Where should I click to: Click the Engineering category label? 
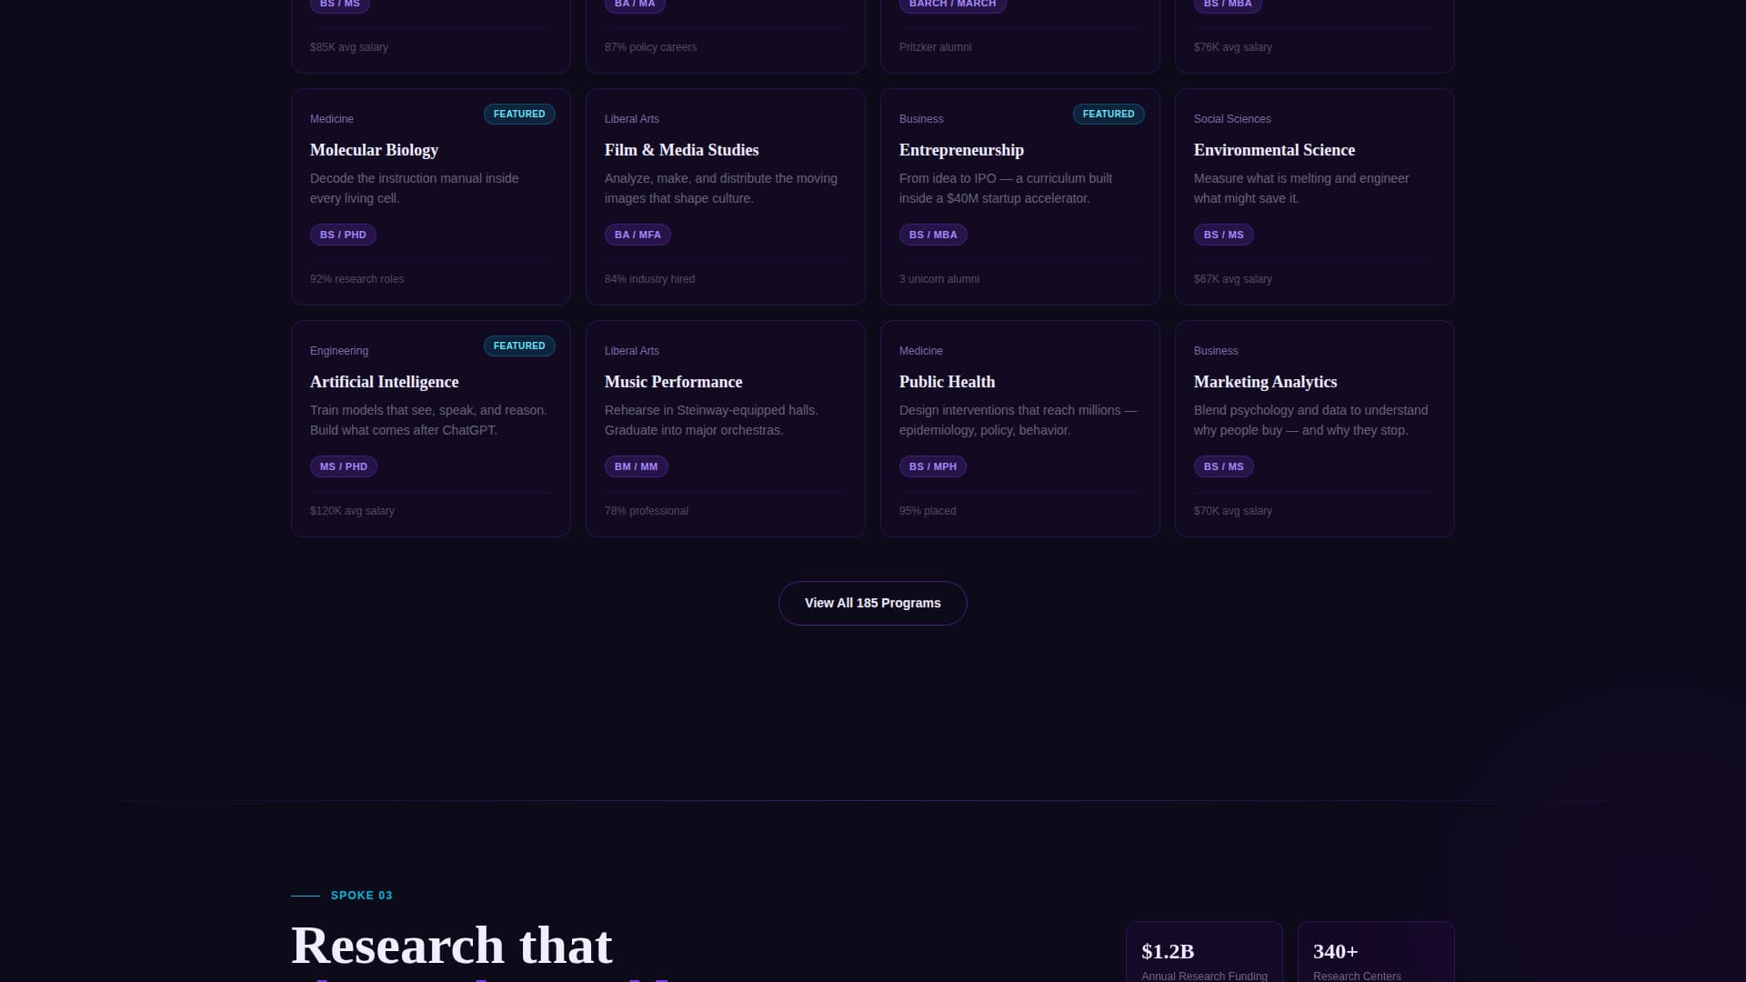(x=339, y=351)
